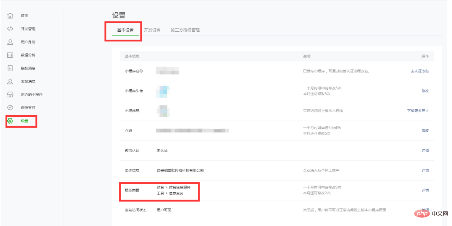Switch to 第三方授权管理 tab

click(x=185, y=30)
